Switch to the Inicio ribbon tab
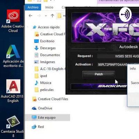The width and height of the screenshot is (139, 139). (49, 7)
